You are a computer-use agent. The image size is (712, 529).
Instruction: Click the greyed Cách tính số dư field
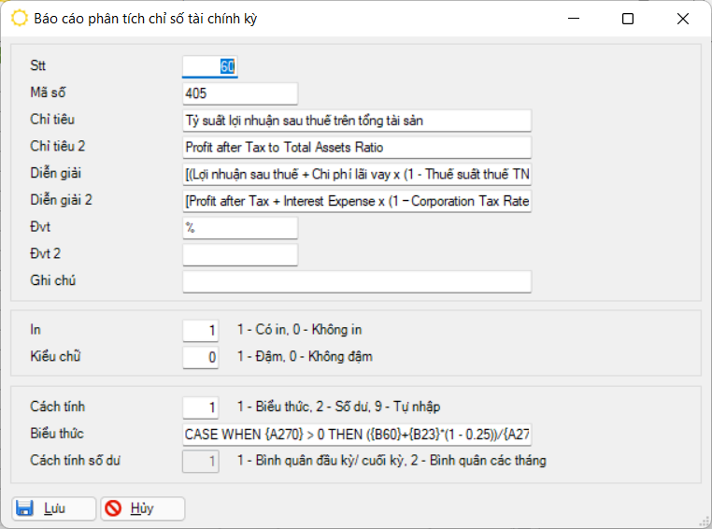pyautogui.click(x=200, y=461)
